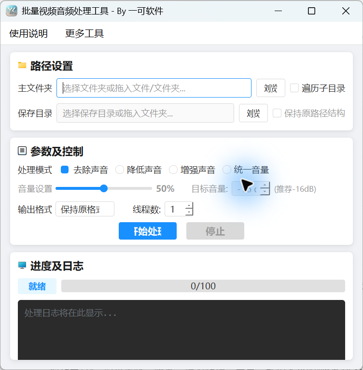The image size is (363, 370).
Task: Browse for the 主文件夹 folder
Action: click(x=270, y=88)
